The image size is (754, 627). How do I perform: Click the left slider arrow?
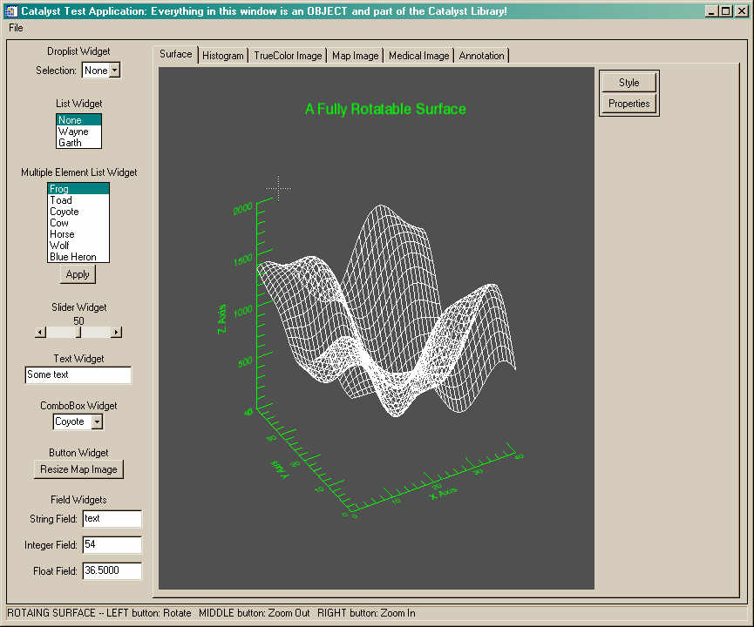click(39, 332)
